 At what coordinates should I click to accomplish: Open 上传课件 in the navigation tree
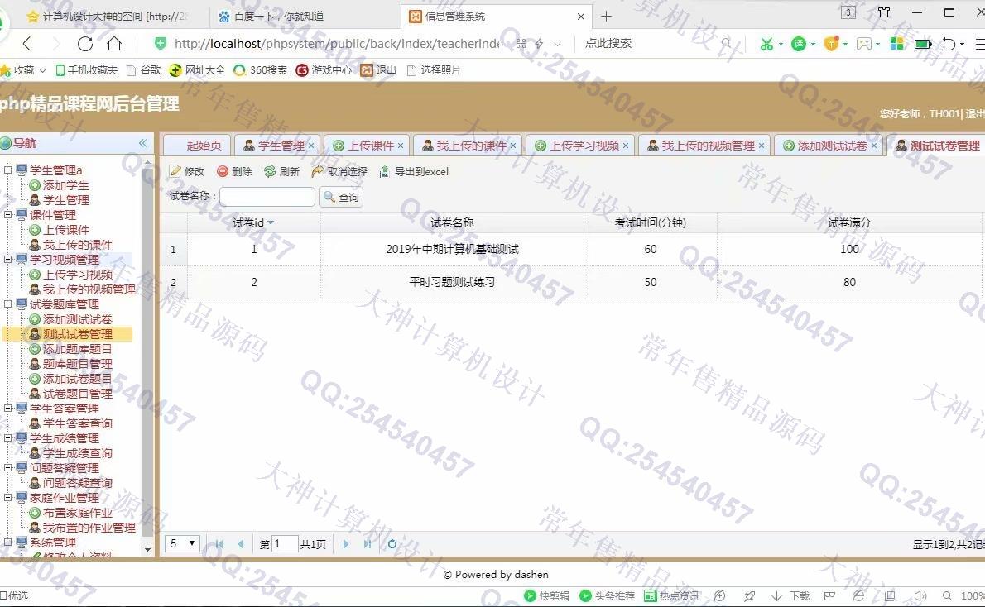click(x=65, y=230)
